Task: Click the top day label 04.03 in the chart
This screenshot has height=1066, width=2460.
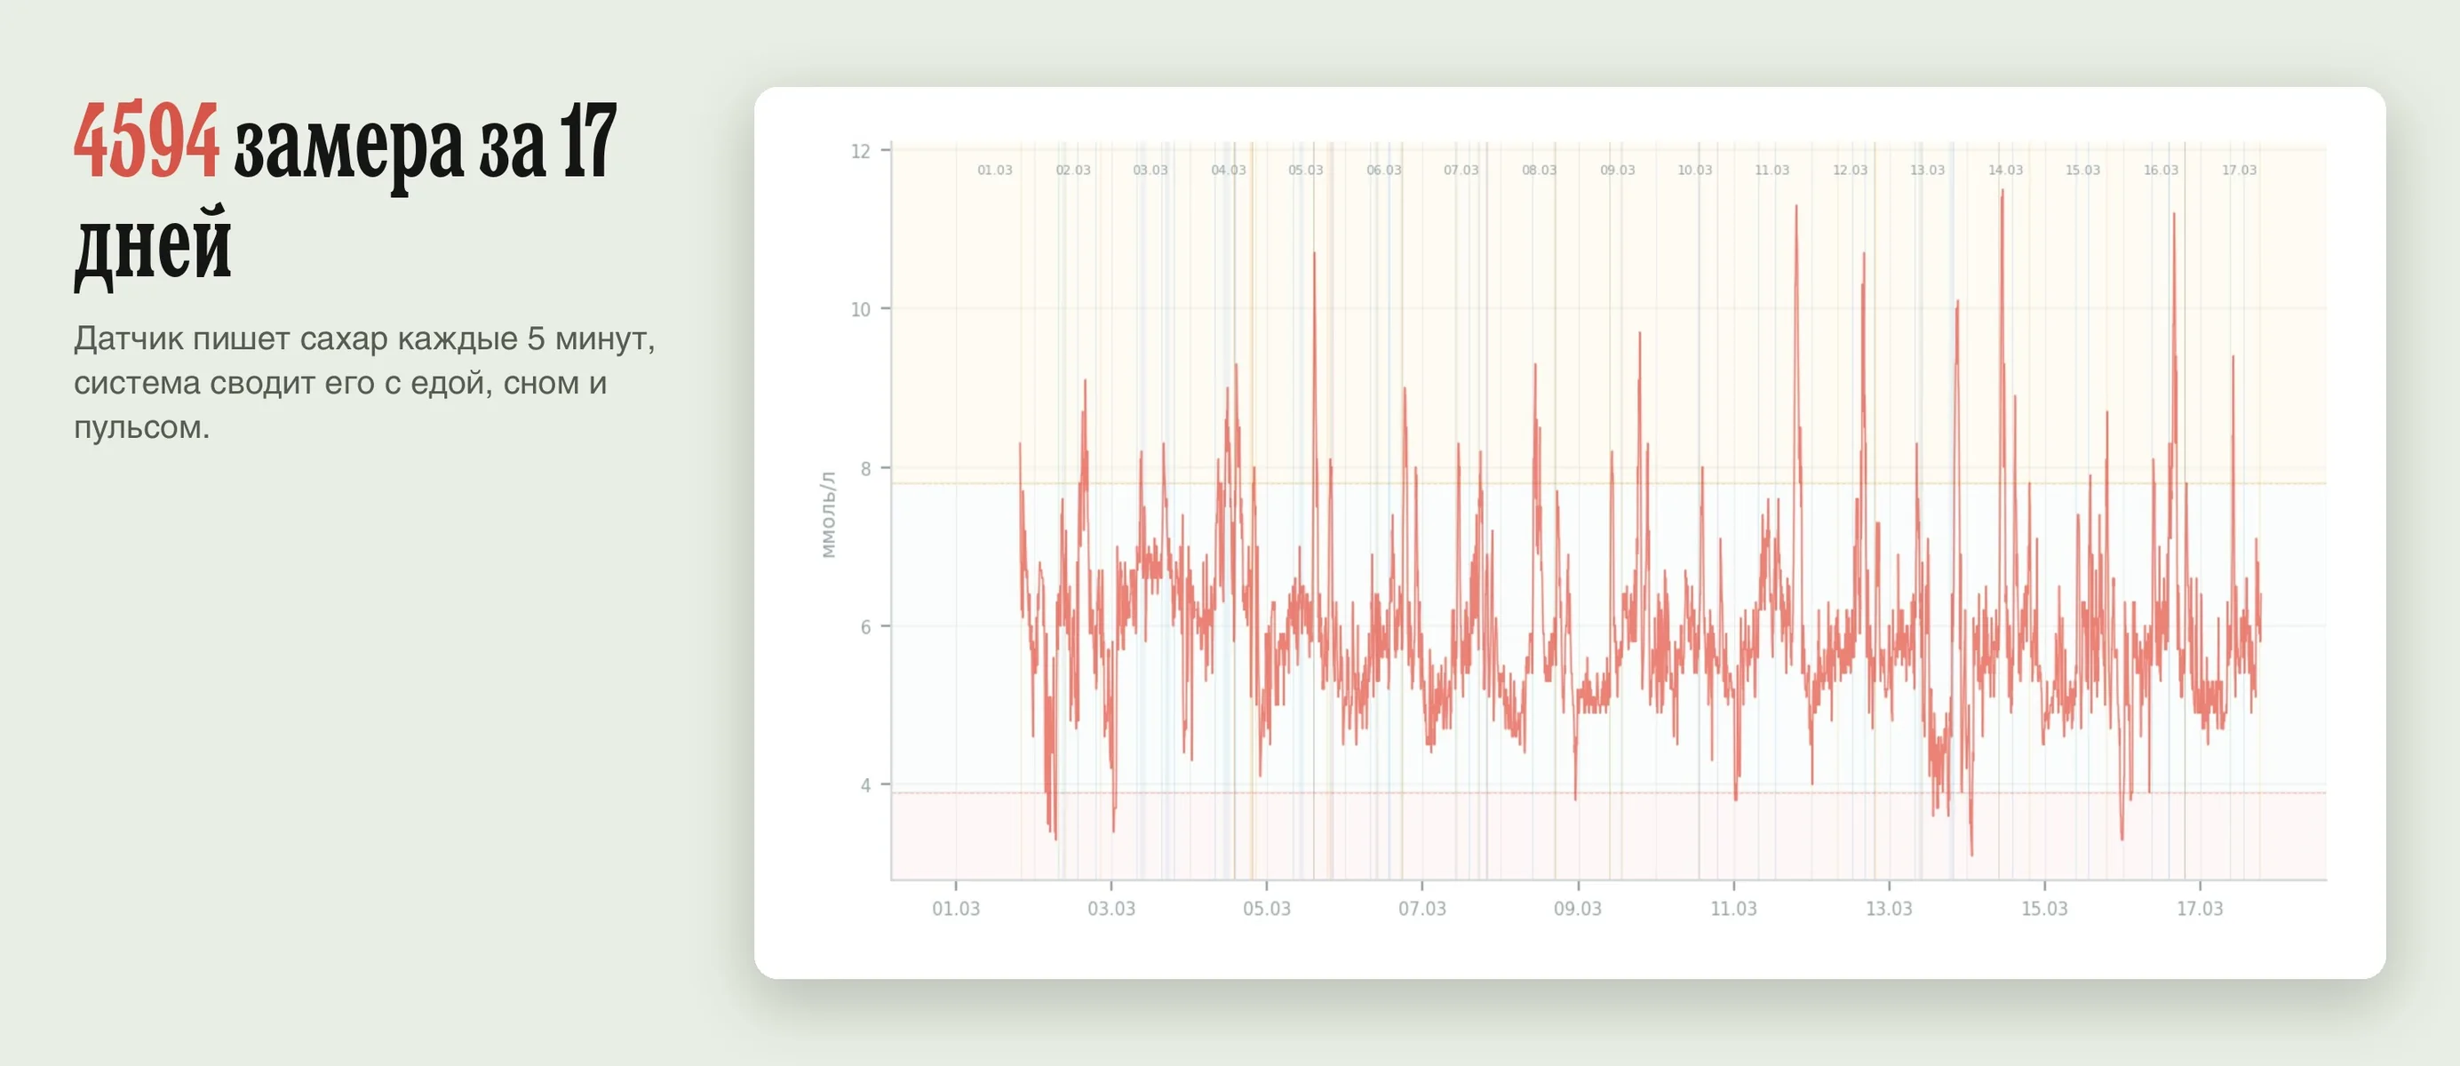Action: click(1228, 170)
